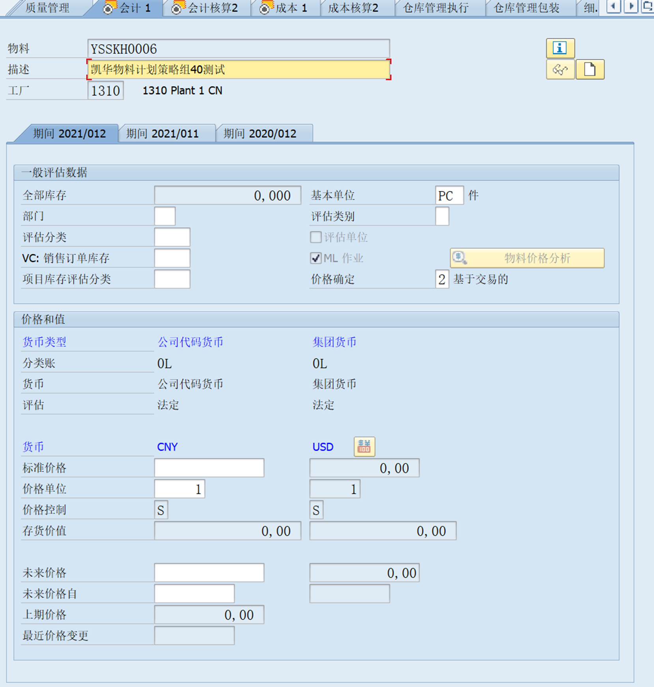Uncheck the ML 作业 checkbox
The width and height of the screenshot is (654, 687).
pyautogui.click(x=316, y=258)
